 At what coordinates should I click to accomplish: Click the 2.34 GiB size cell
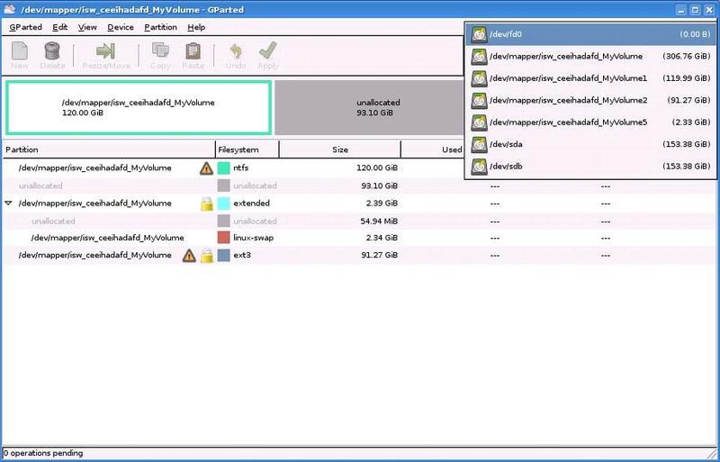pos(382,238)
